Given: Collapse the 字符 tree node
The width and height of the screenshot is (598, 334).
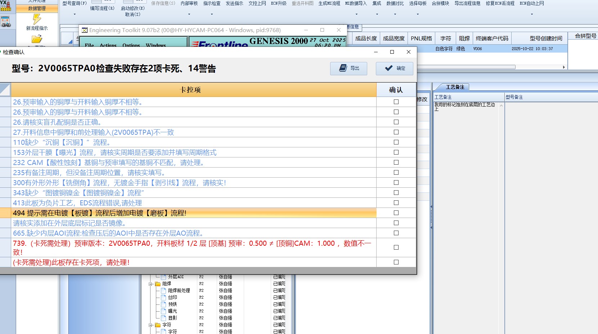Looking at the screenshot, I should (151, 325).
